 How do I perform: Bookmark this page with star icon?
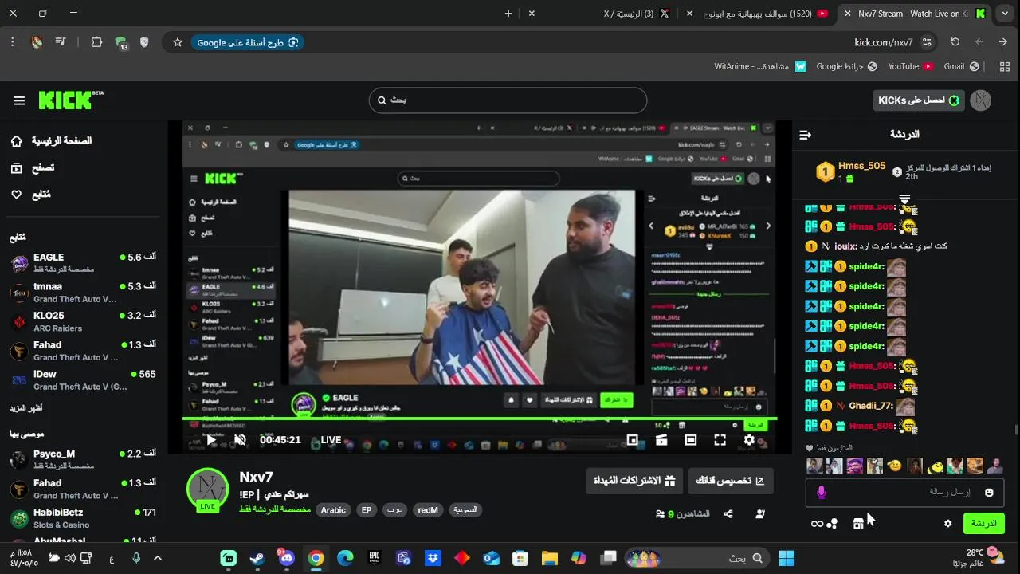(x=178, y=42)
